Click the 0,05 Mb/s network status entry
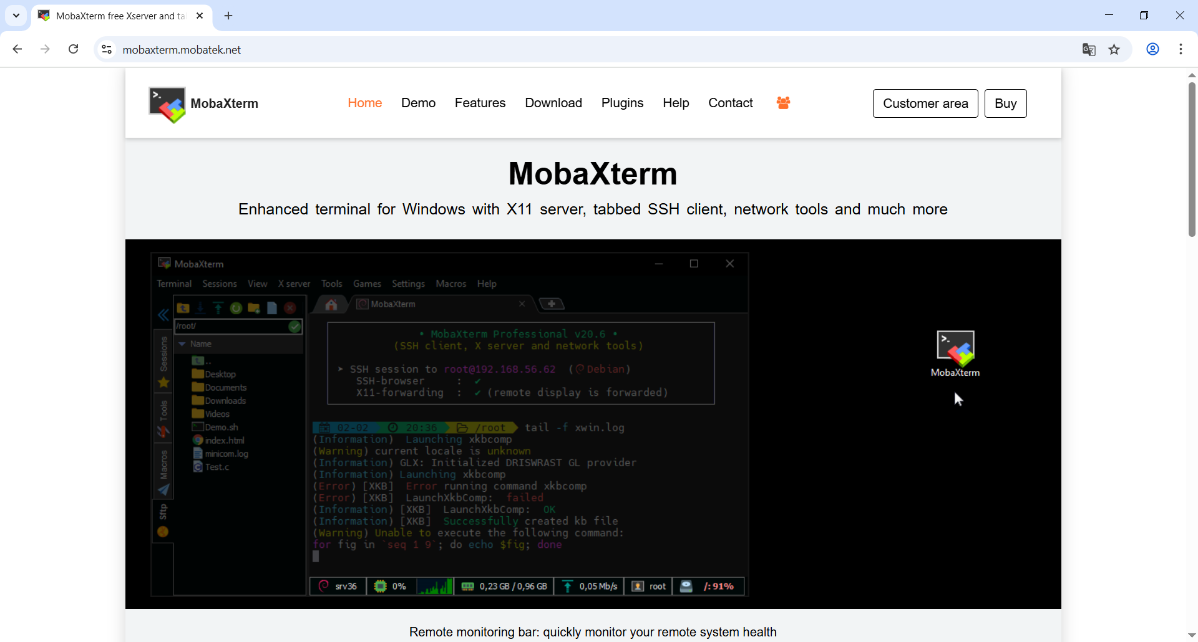 [590, 587]
